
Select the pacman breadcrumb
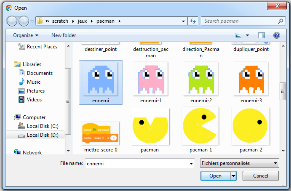coord(105,21)
